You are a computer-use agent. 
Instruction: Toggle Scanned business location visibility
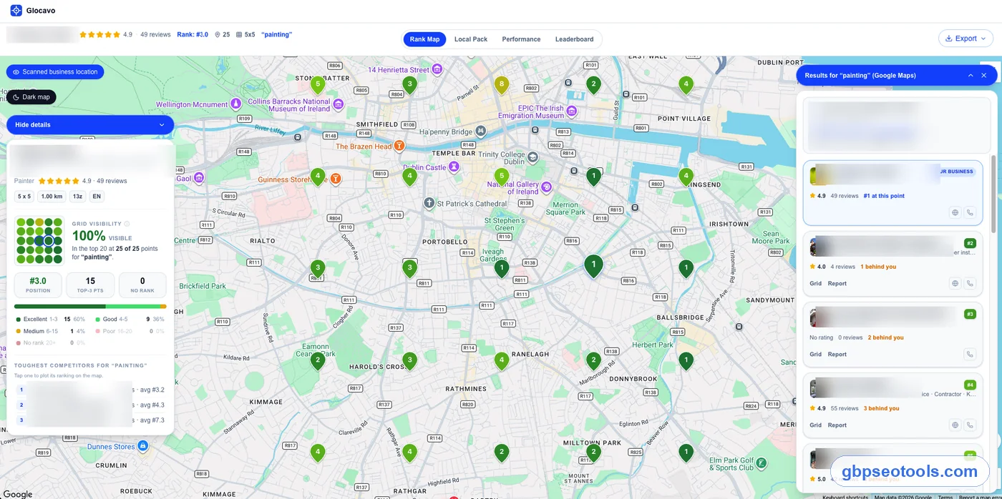pyautogui.click(x=55, y=71)
